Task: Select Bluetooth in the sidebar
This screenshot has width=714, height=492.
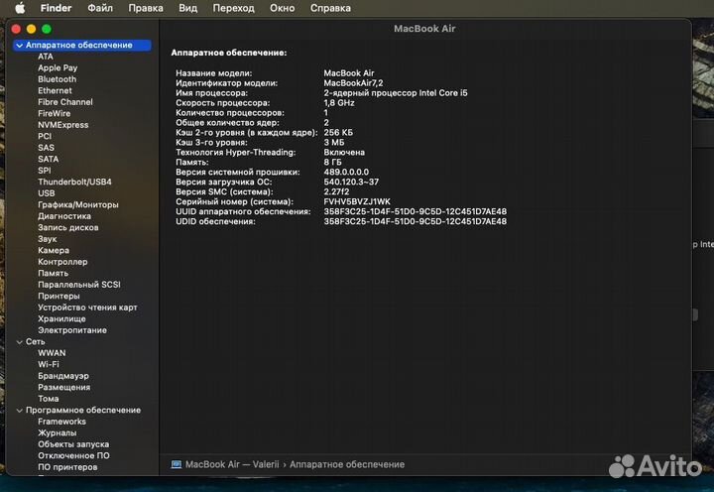Action: coord(57,79)
